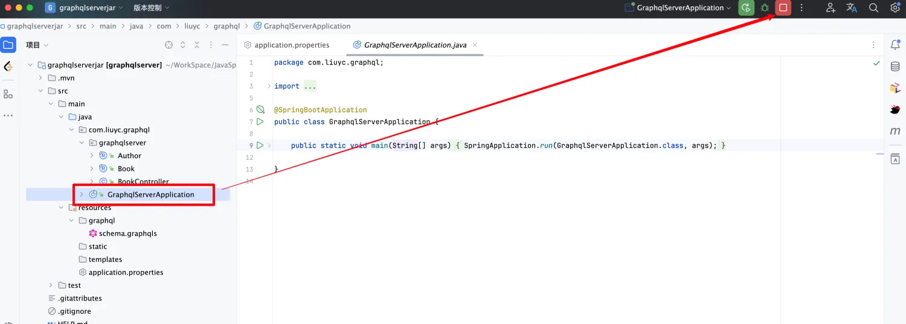Expand the .mvn folder chevron
The image size is (906, 324).
pyautogui.click(x=40, y=78)
